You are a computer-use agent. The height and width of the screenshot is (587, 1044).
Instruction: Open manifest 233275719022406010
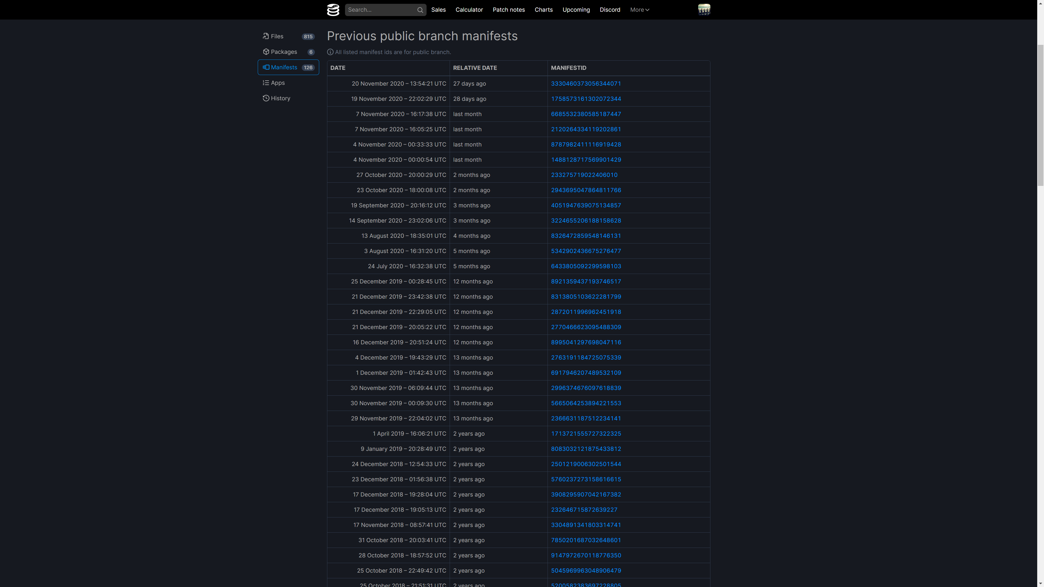pyautogui.click(x=584, y=175)
